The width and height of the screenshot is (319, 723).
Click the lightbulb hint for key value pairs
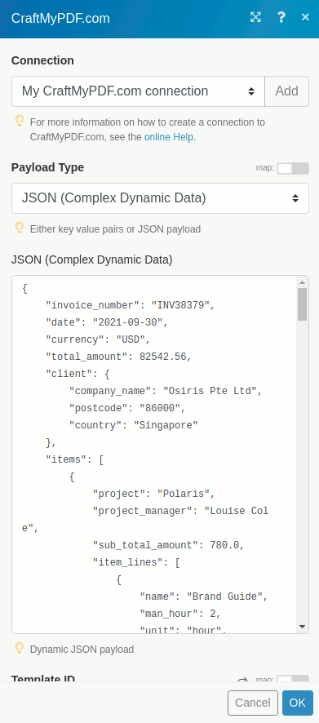[x=20, y=228]
